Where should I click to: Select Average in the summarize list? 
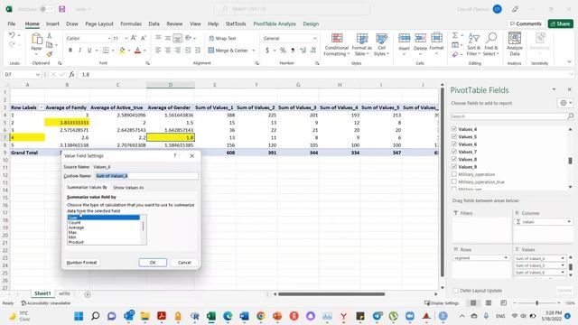(76, 227)
